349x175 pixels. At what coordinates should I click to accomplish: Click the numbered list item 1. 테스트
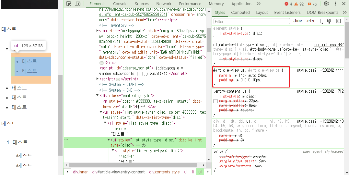point(17,142)
